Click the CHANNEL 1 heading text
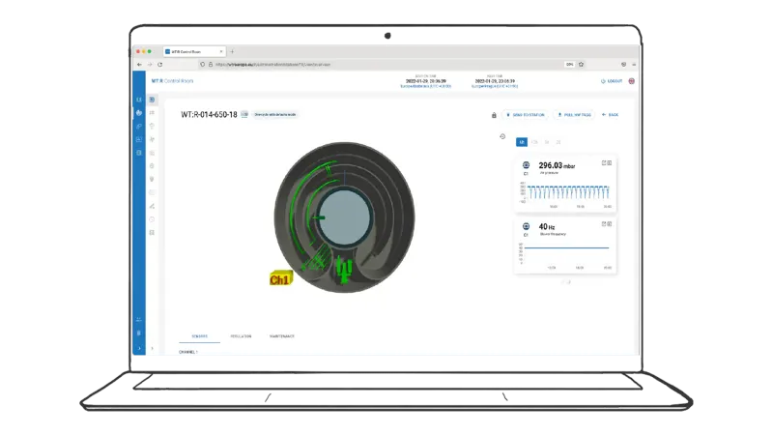This screenshot has height=435, width=773. pyautogui.click(x=187, y=352)
